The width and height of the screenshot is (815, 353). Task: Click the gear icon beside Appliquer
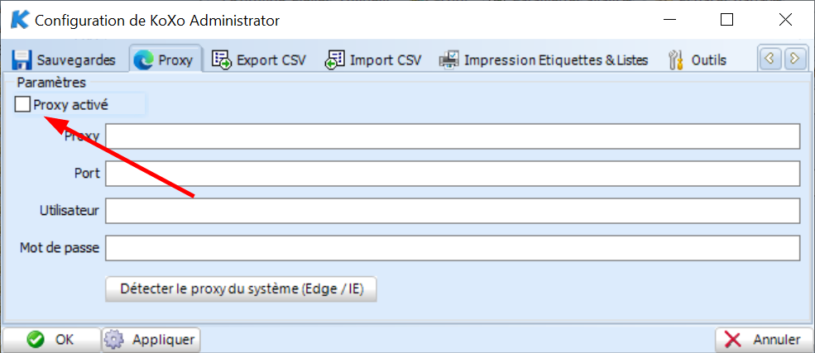pos(113,340)
